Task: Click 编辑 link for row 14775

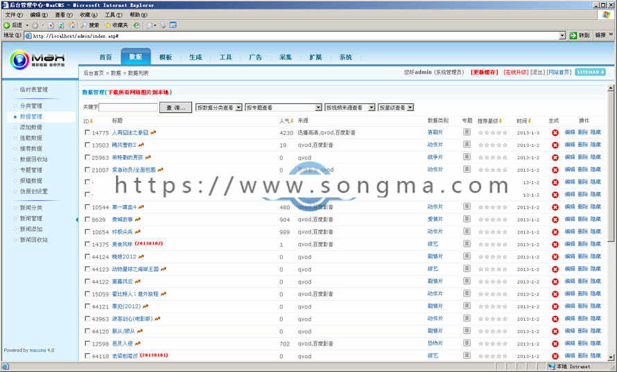Action: point(569,132)
